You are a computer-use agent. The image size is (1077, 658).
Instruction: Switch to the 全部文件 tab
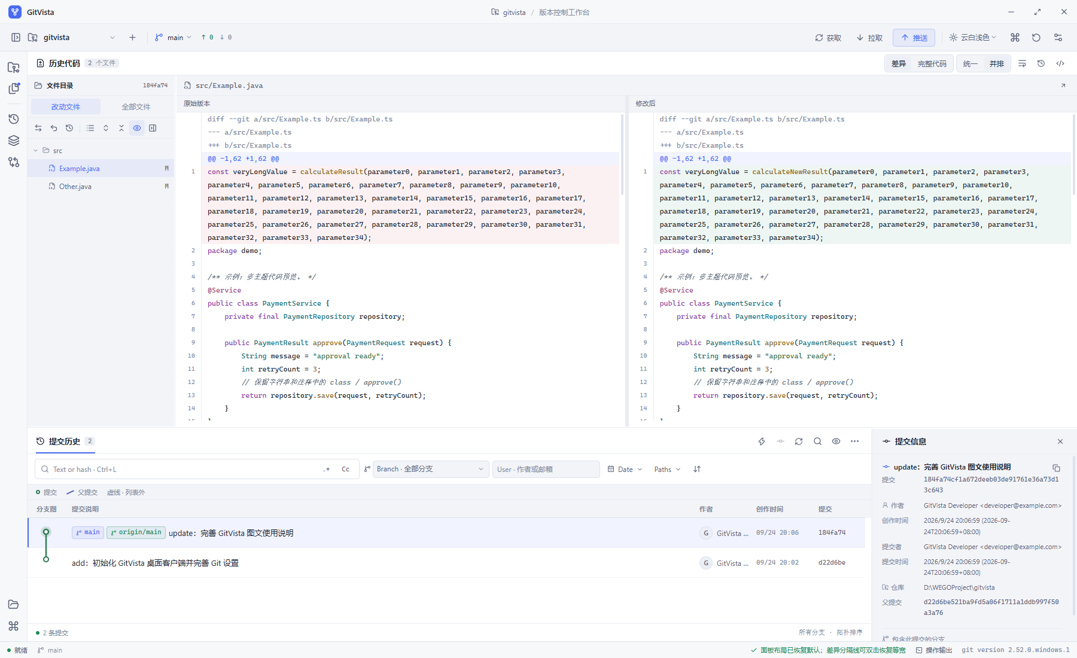(136, 107)
